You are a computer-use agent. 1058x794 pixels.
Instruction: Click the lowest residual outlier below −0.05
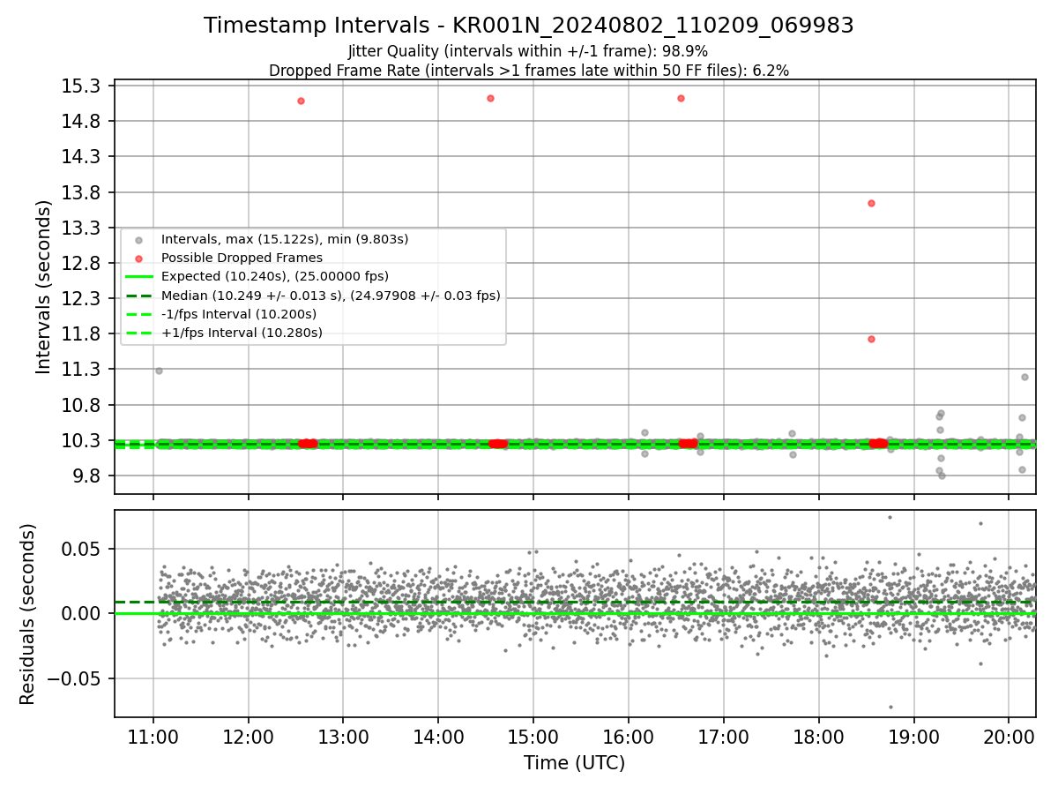[890, 707]
